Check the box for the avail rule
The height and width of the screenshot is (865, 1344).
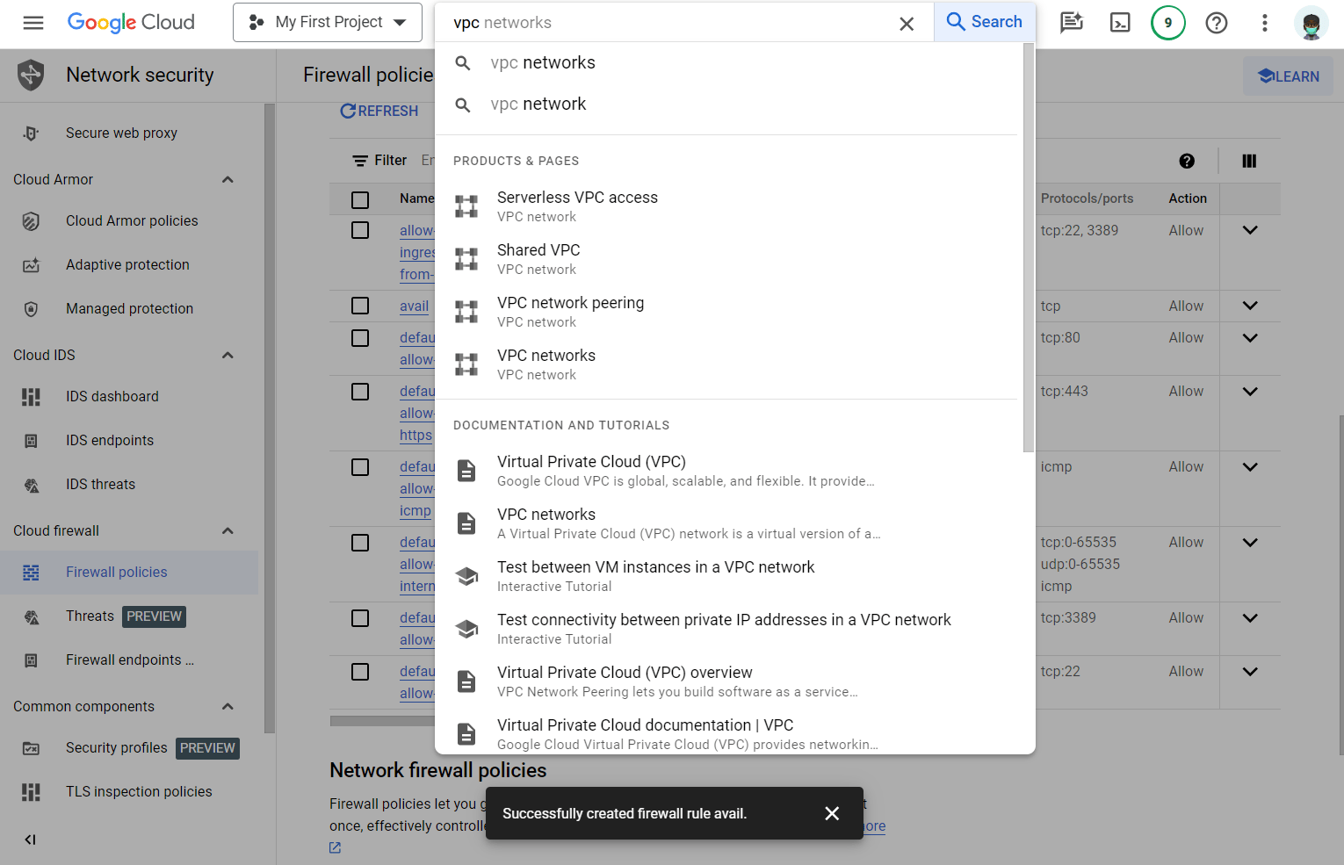360,306
